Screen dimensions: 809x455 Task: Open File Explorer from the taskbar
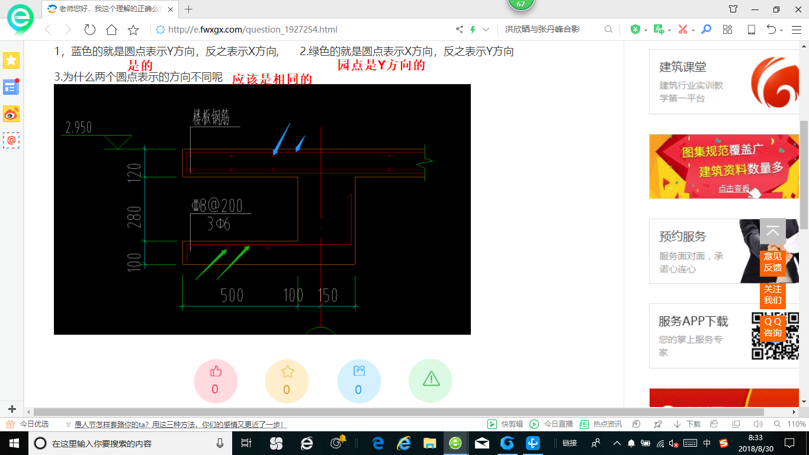(430, 443)
